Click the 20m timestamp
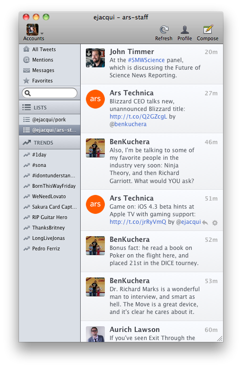 coord(211,52)
